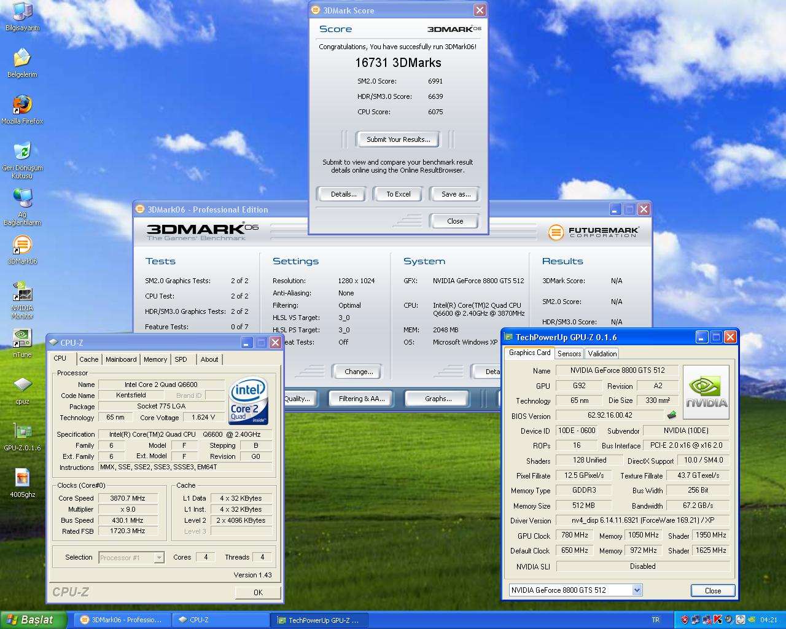Image resolution: width=786 pixels, height=629 pixels.
Task: Switch to Validation tab in GPU-Z
Action: click(602, 353)
